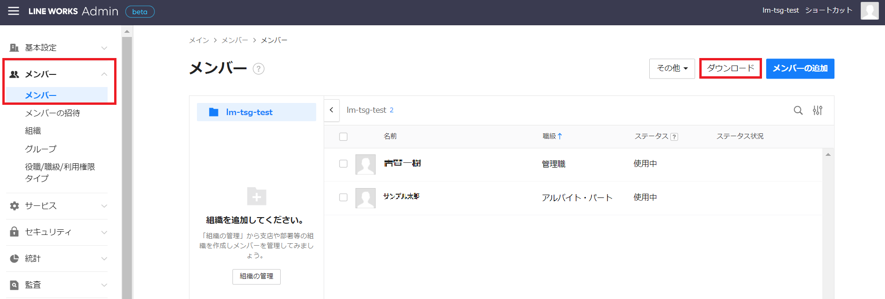
Task: Expand the 基本設定 section
Action: (x=104, y=48)
